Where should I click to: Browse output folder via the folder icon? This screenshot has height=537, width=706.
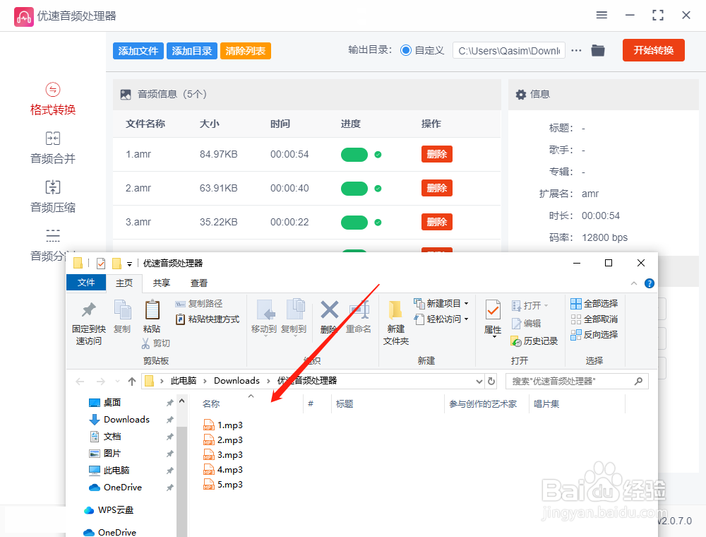click(598, 50)
